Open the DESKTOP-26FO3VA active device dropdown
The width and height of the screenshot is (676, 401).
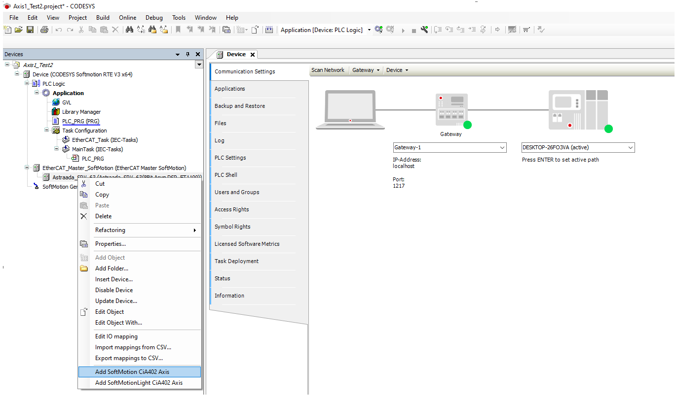click(630, 148)
